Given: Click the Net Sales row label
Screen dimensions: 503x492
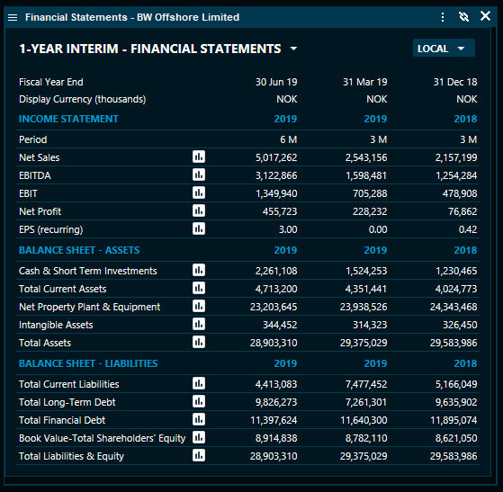Looking at the screenshot, I should click(39, 157).
